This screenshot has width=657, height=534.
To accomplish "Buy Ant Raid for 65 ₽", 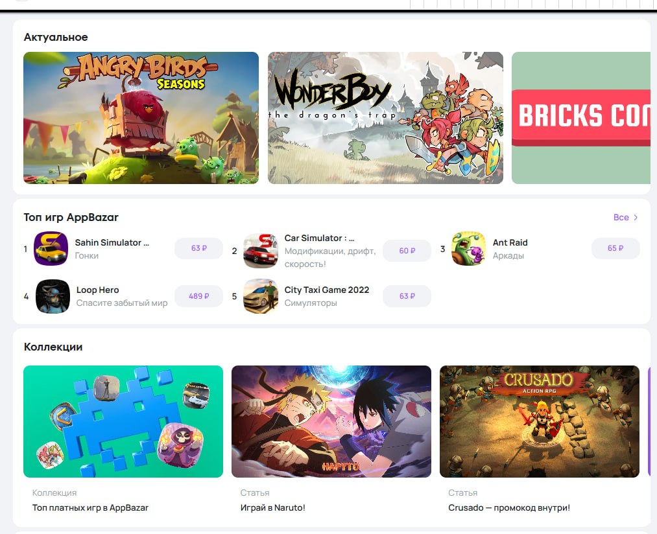I will (615, 248).
